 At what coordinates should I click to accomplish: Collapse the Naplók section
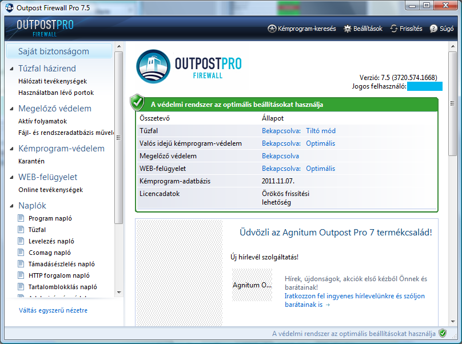(x=11, y=206)
